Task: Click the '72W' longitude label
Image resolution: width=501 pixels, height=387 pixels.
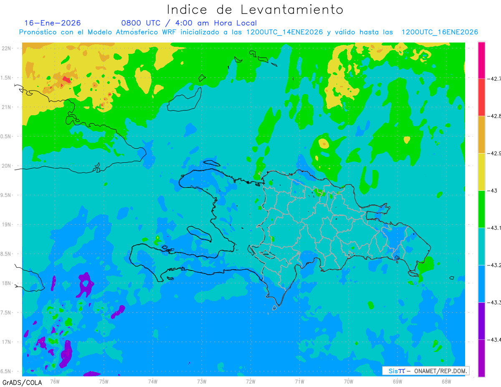Action: point(250,381)
